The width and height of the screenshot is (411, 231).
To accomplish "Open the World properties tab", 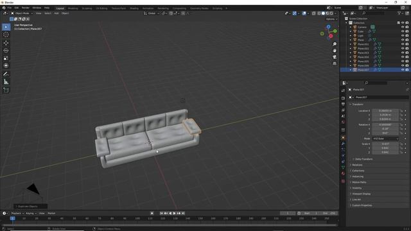I will (343, 122).
